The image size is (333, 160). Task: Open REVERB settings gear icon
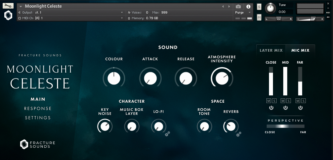(x=239, y=134)
